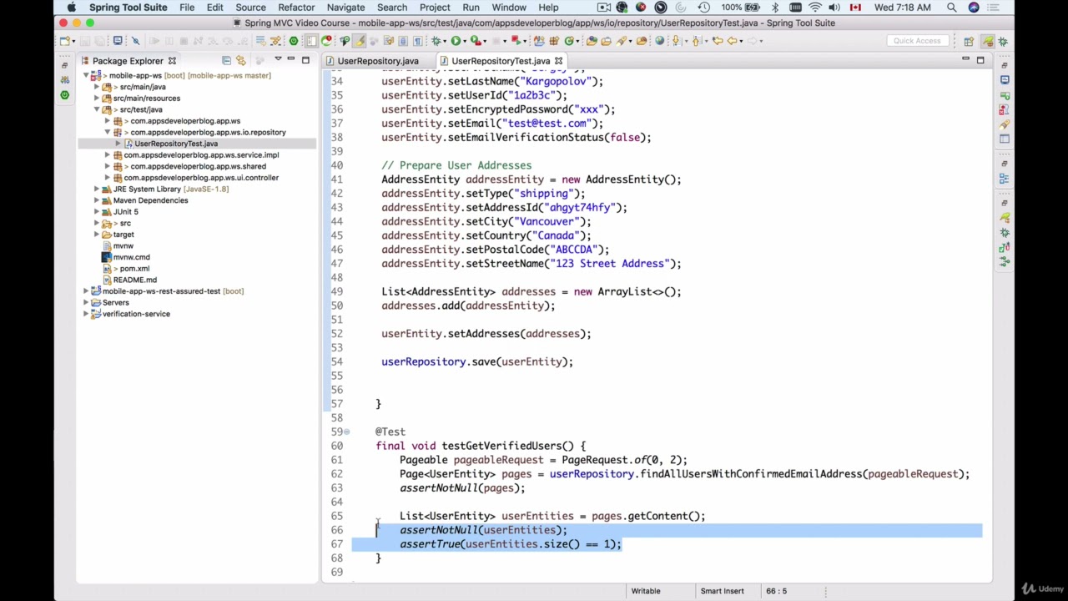
Task: Open Package Explorer view menu triangle
Action: 278,60
